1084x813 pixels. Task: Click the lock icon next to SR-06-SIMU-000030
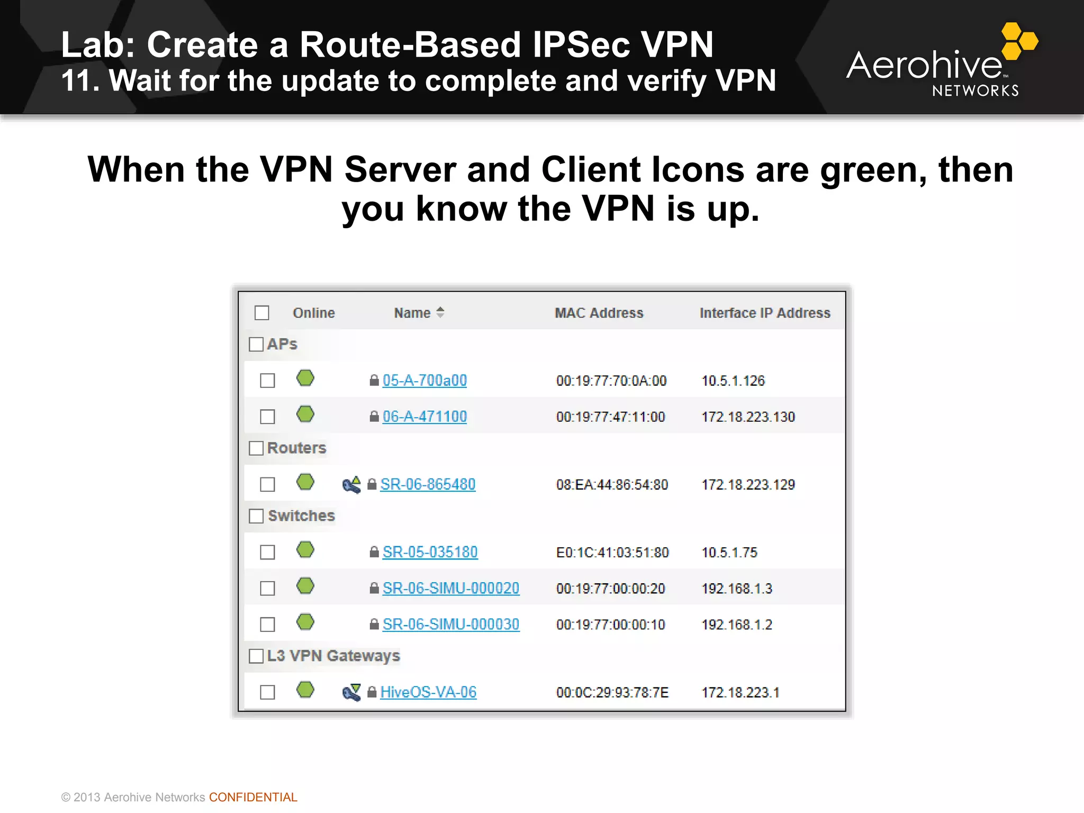374,624
